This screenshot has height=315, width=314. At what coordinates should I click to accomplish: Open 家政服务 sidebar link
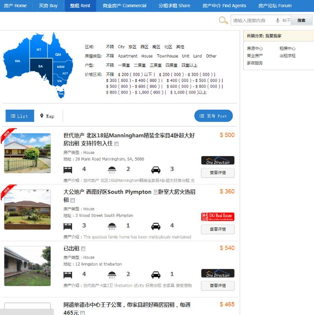[x=255, y=63]
